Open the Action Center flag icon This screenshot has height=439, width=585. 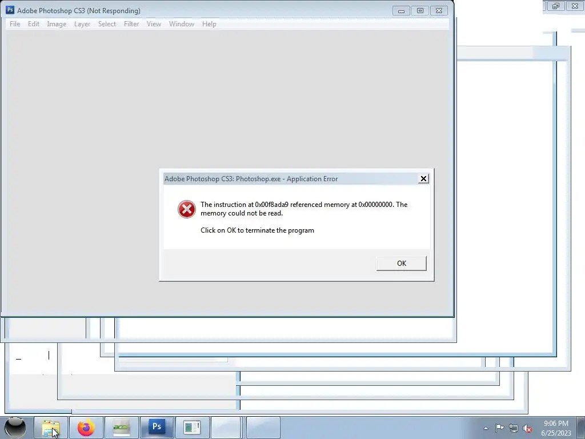[x=499, y=428]
